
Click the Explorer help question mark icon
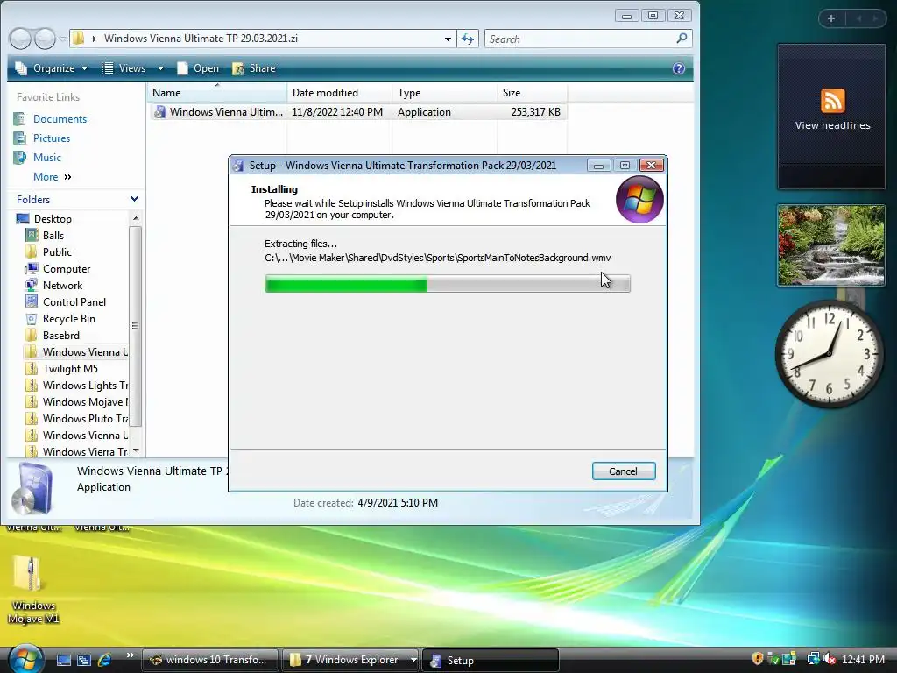click(x=679, y=68)
